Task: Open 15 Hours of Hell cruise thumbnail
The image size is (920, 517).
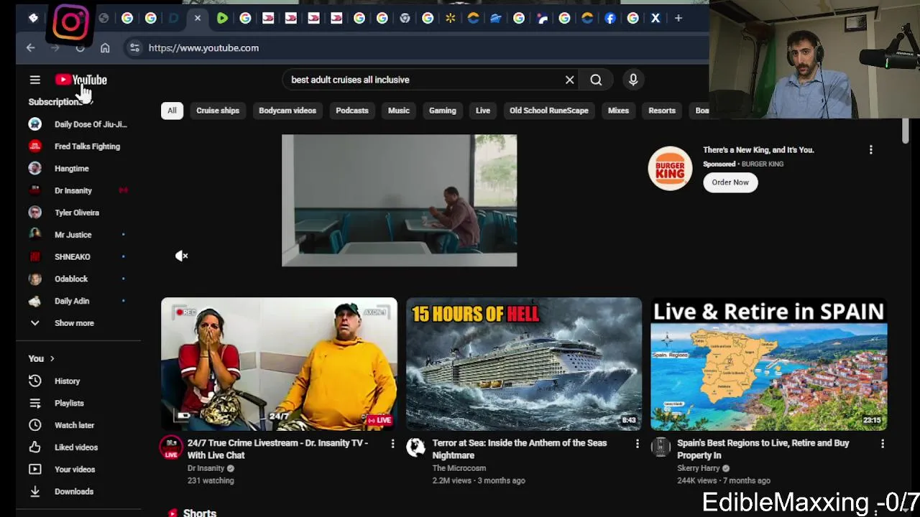Action: [x=524, y=364]
